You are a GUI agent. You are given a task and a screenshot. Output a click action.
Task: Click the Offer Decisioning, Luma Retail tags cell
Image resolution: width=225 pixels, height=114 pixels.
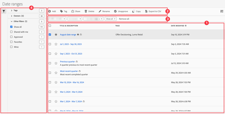(x=129, y=35)
